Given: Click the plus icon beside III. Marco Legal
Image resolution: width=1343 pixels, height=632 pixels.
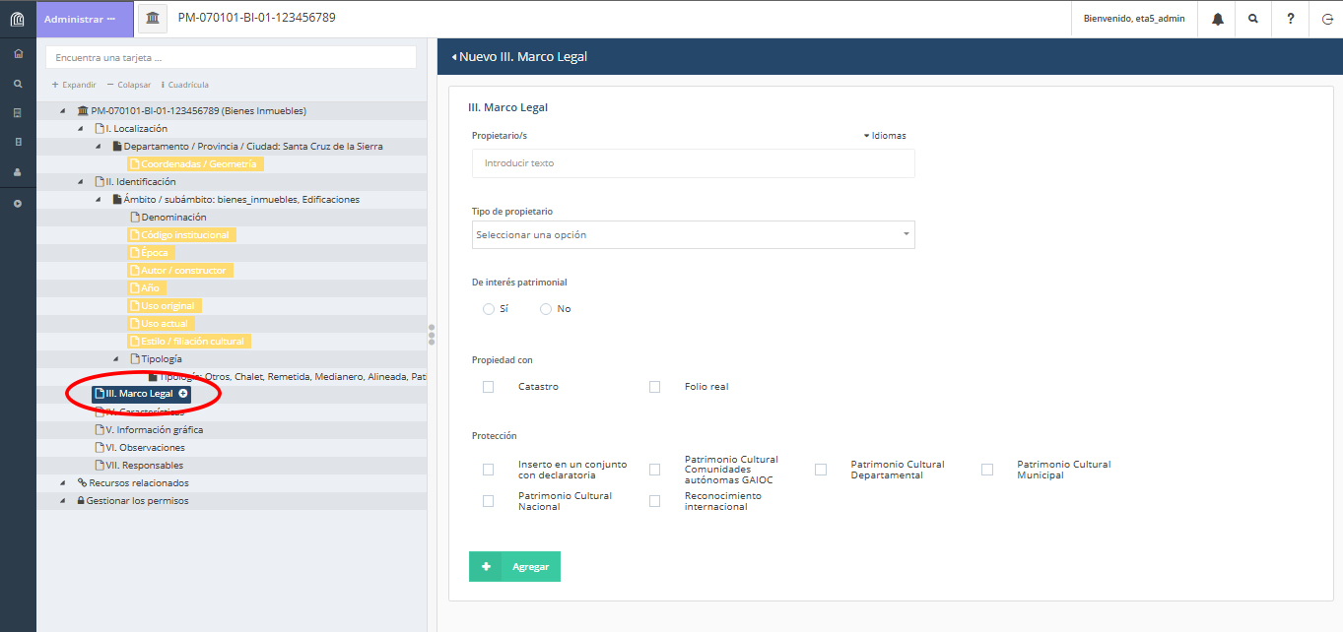Looking at the screenshot, I should pyautogui.click(x=183, y=394).
